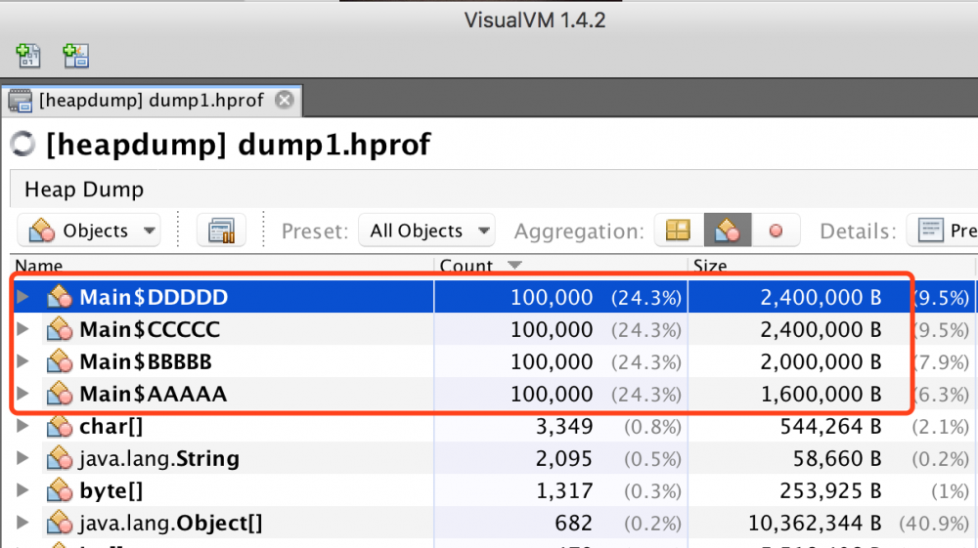Click the first load-file toolbar icon
Screen dimensions: 978x548
27,56
